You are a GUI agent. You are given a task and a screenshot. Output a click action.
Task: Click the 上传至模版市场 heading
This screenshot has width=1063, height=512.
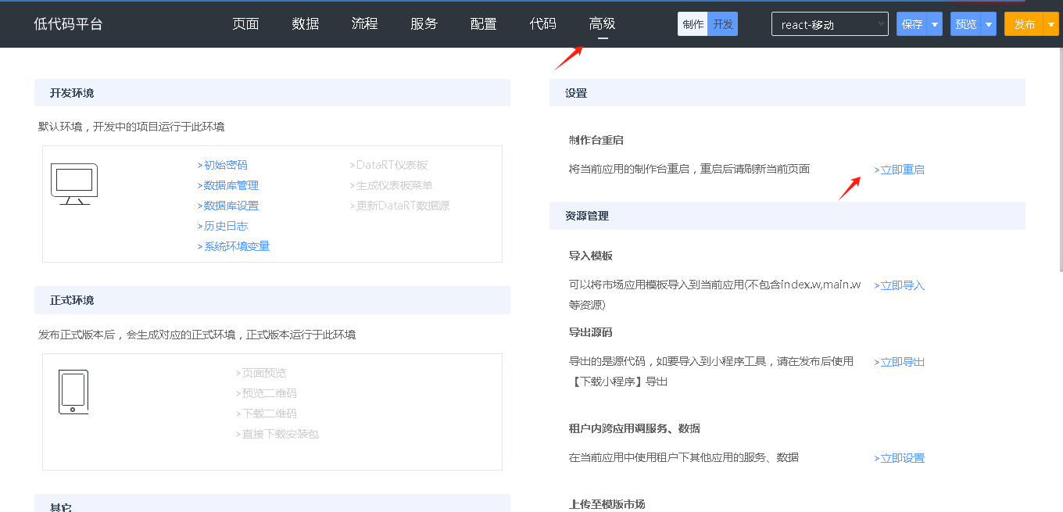point(607,504)
